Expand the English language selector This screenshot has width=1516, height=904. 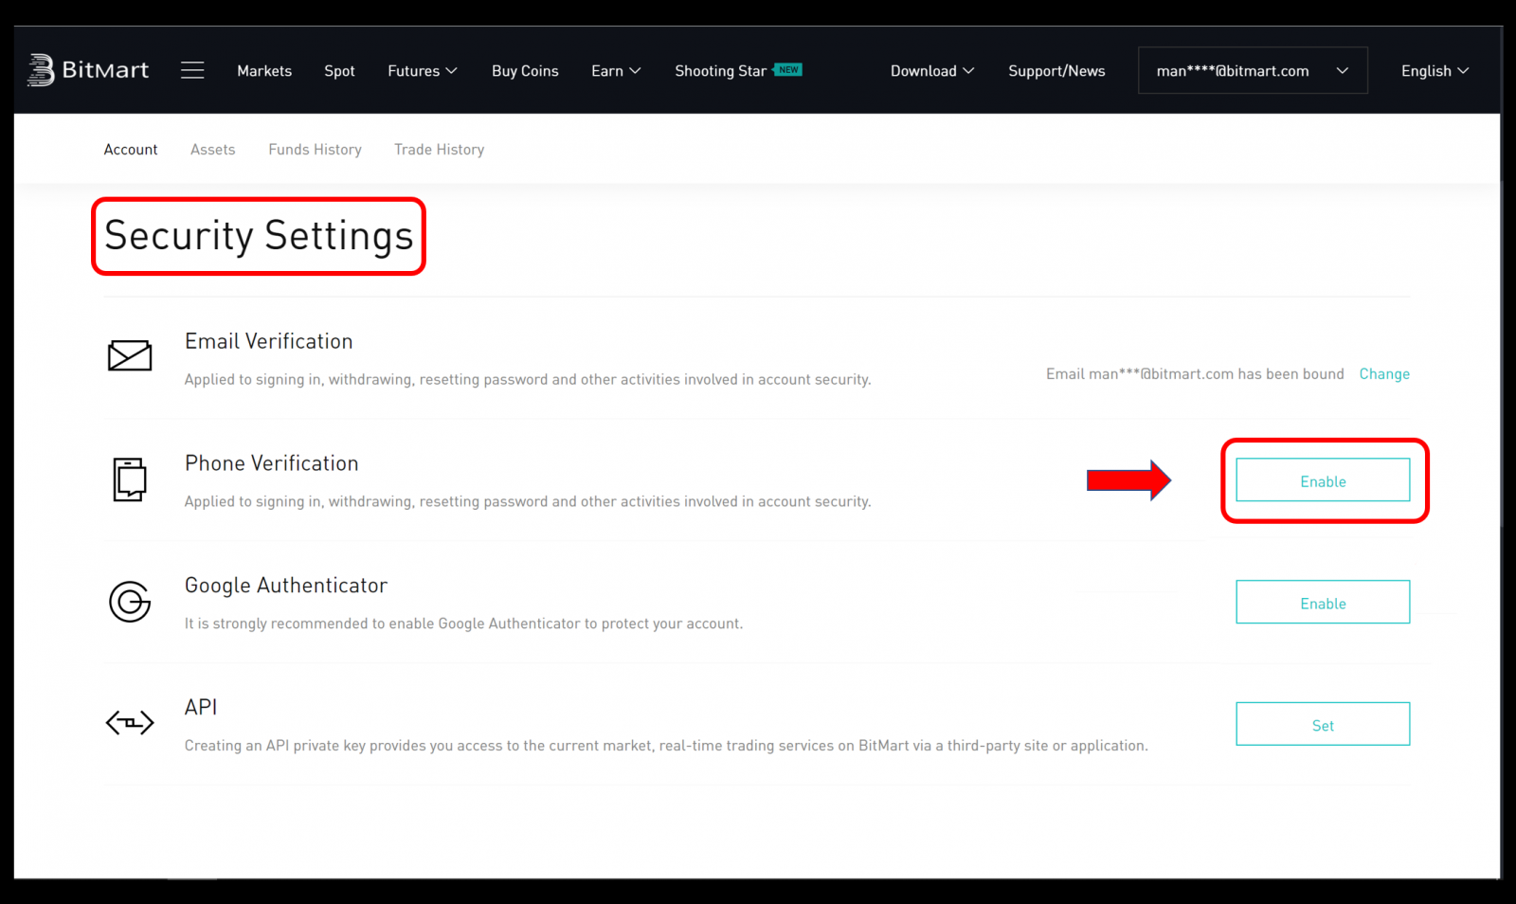point(1434,70)
